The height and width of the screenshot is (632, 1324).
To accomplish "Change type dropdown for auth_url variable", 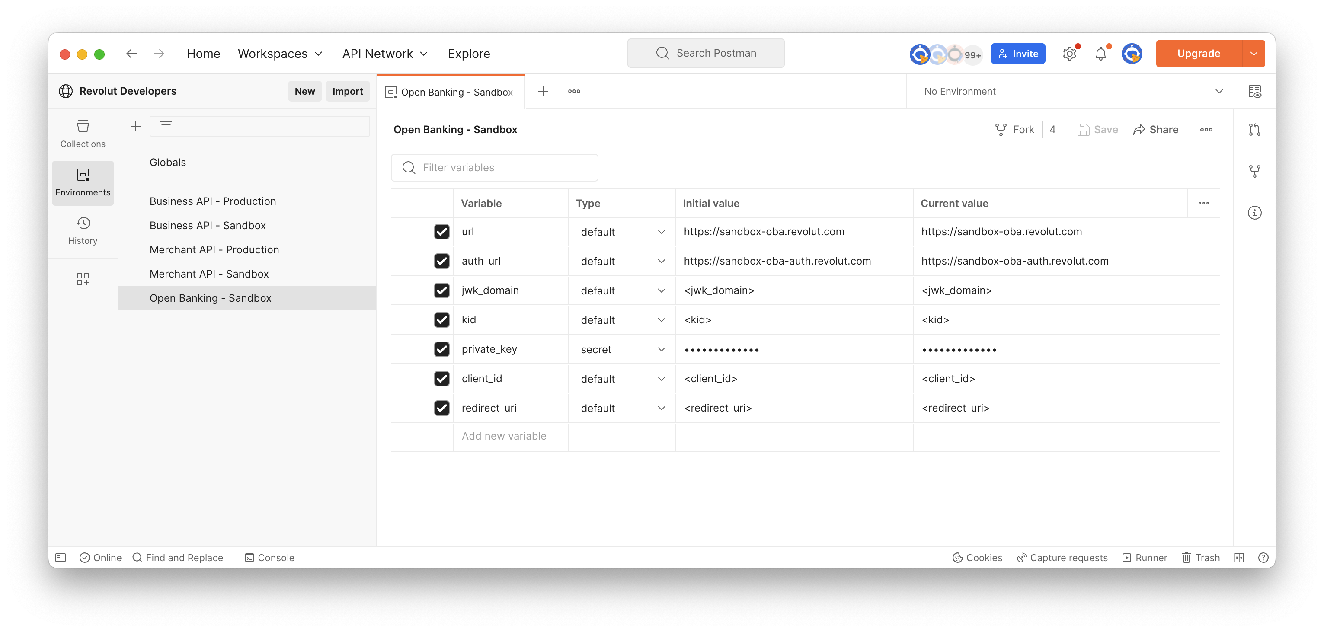I will pos(622,261).
